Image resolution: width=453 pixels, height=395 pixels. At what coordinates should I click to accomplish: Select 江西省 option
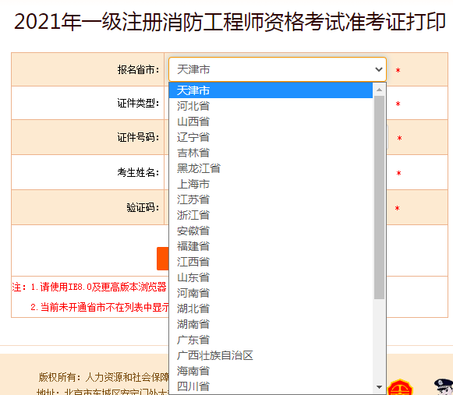coord(271,262)
